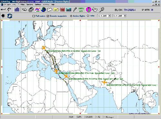Click the aircraft marker near Prague
161x119 pixels.
pyautogui.click(x=44, y=48)
